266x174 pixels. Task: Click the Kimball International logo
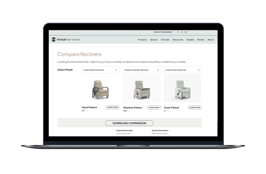65,39
